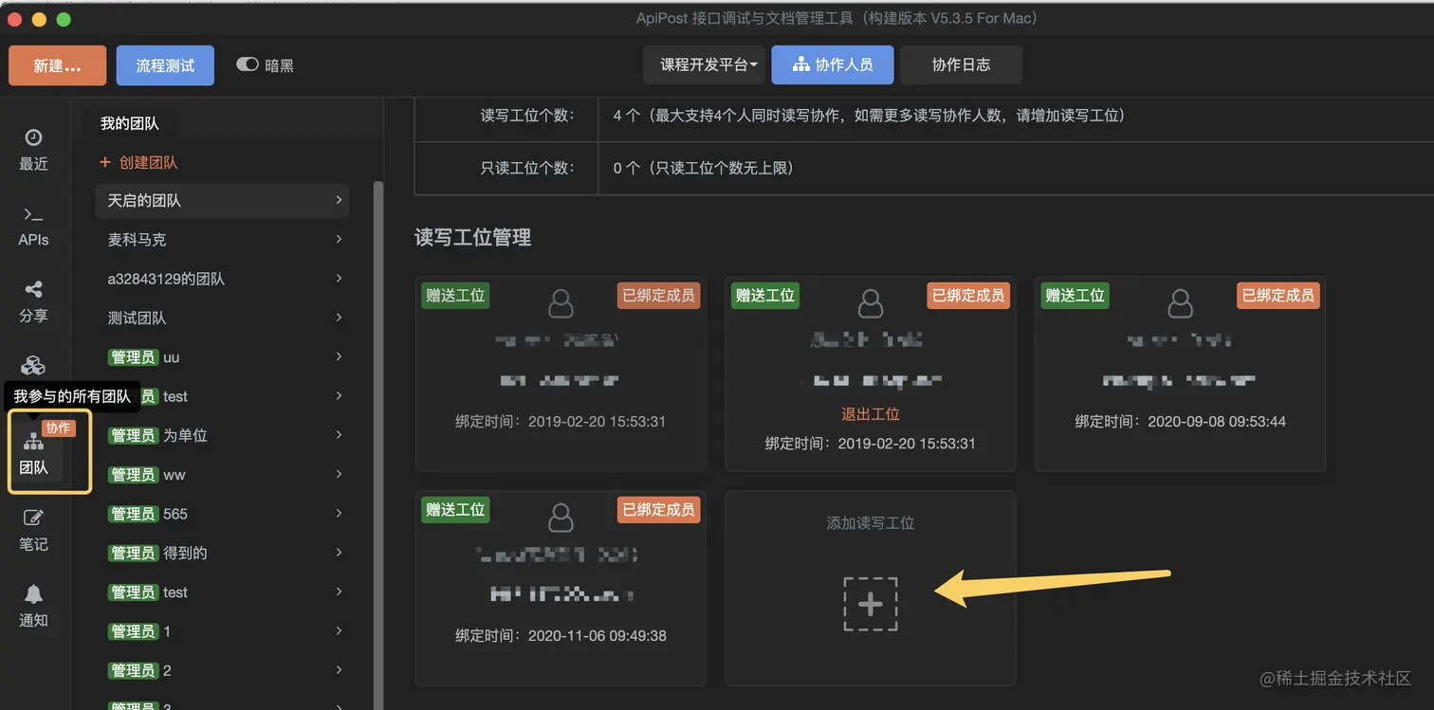
Task: Open the 协作日志 tab
Action: tap(961, 65)
